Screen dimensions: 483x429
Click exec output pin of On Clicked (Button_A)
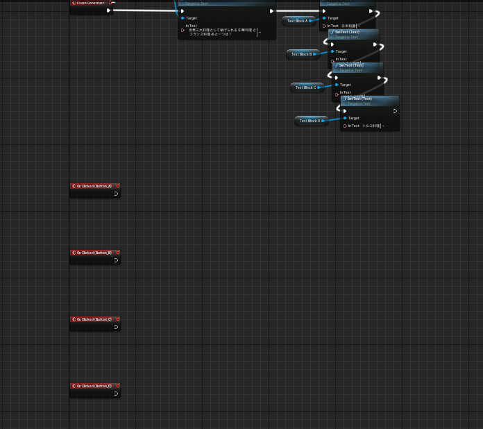(116, 194)
